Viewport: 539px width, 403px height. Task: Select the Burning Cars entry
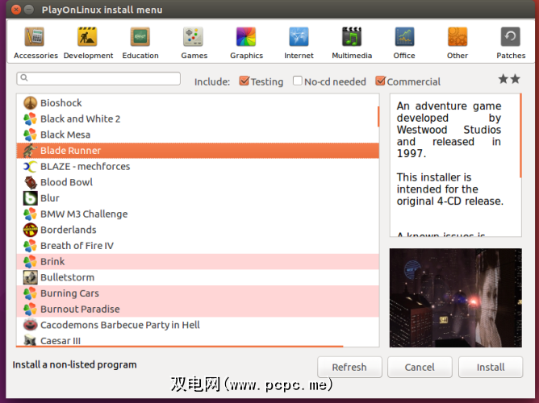coord(198,293)
